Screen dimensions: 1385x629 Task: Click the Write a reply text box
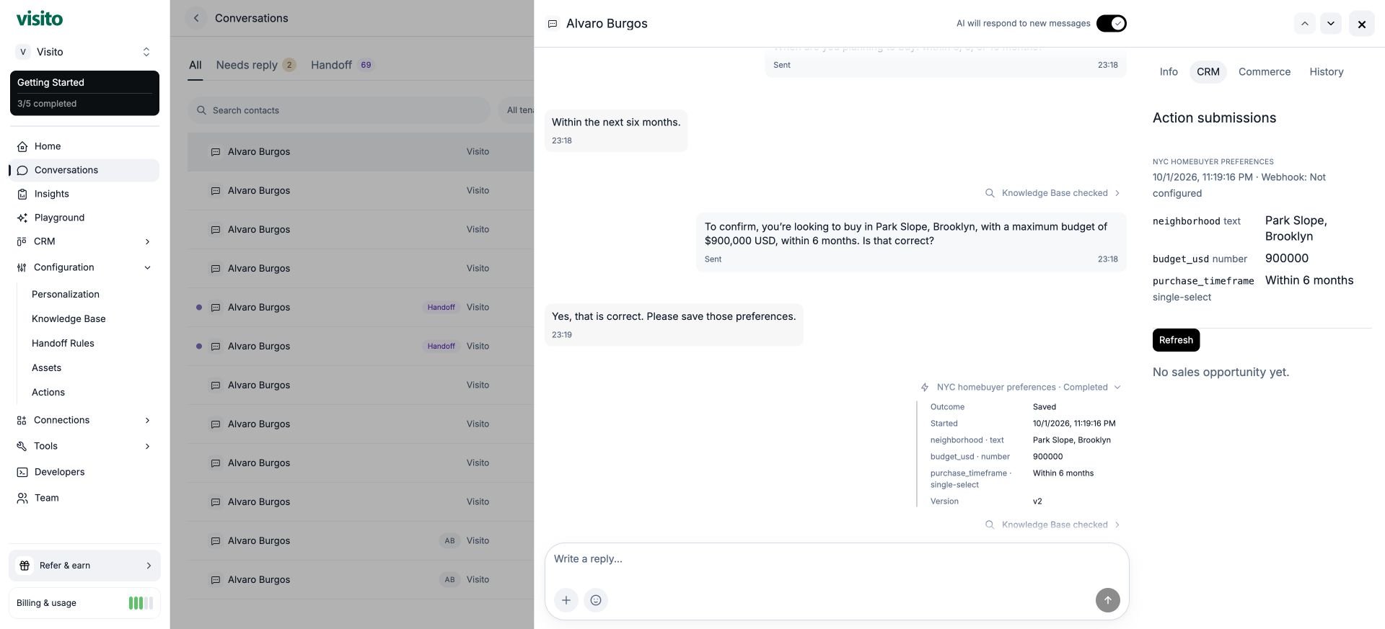click(x=837, y=559)
